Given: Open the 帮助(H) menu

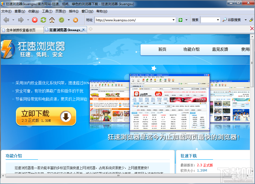Looking at the screenshot, I should (102, 11).
